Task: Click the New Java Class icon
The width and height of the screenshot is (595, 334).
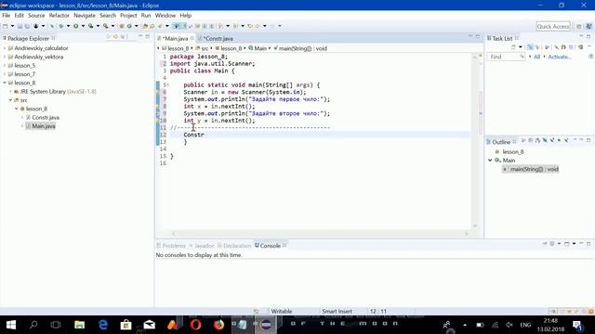Action: coord(129,26)
